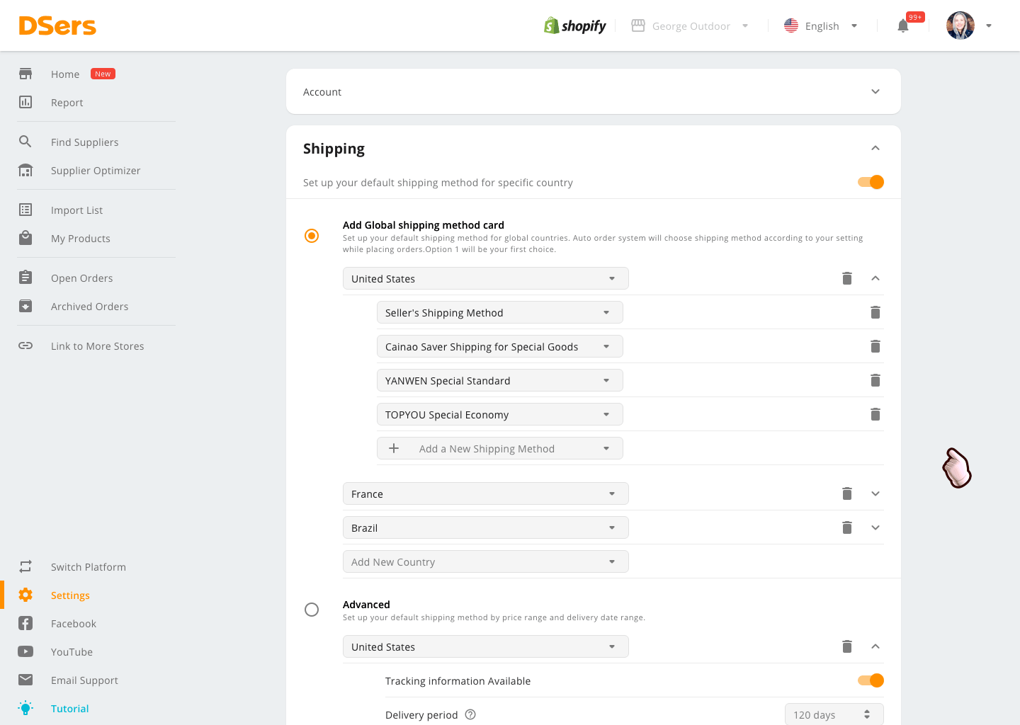
Task: Click the Facebook icon in sidebar
Action: 25,623
